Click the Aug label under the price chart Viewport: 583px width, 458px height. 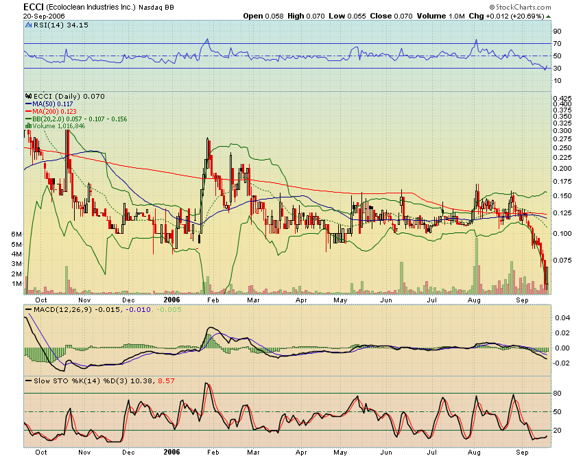pyautogui.click(x=474, y=300)
